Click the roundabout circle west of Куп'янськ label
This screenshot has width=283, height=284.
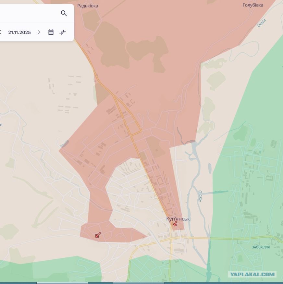151,223
